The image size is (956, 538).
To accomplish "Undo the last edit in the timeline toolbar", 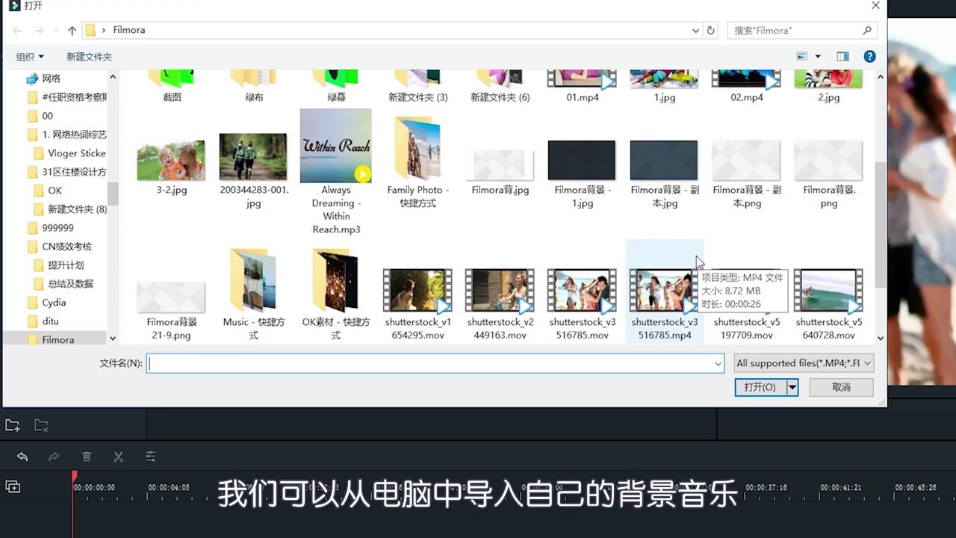I will pos(22,456).
